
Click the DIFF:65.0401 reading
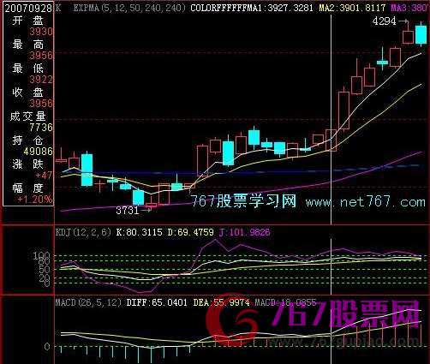(157, 302)
